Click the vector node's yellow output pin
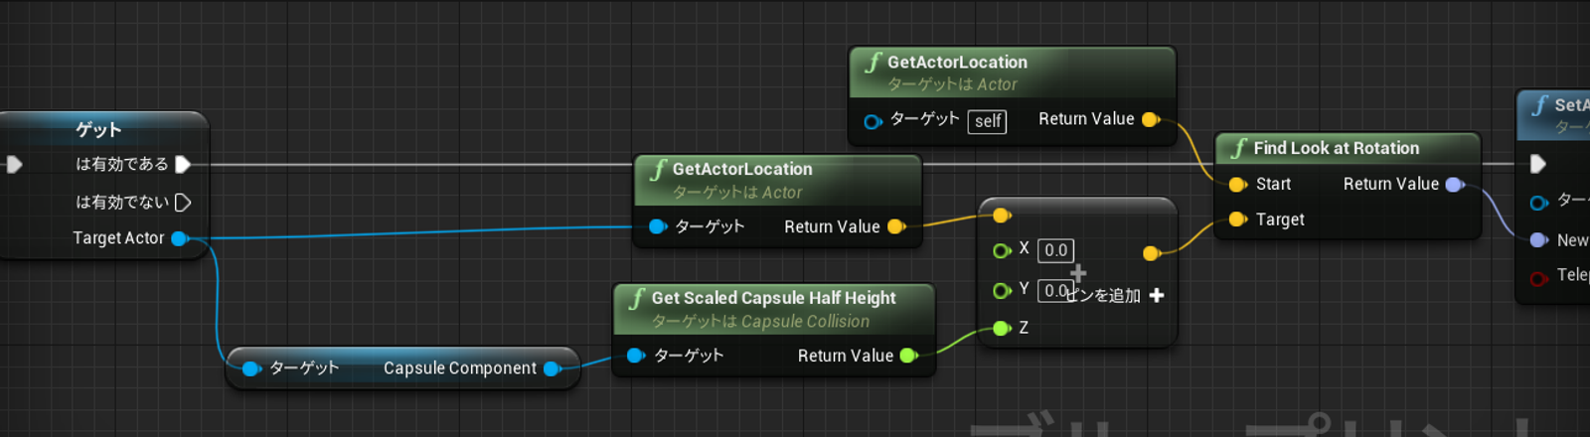Screen dimensions: 1590x437 coord(1151,253)
